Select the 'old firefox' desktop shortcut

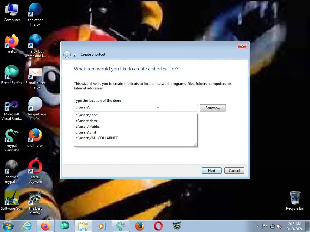point(35,138)
